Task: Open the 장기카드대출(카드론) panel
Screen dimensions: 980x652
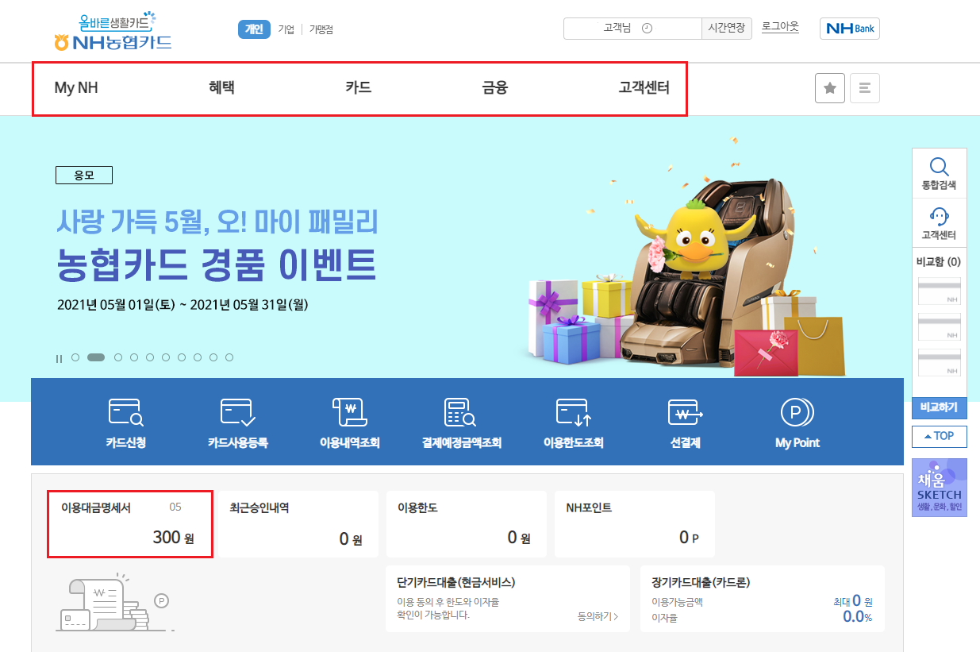Action: 763,599
